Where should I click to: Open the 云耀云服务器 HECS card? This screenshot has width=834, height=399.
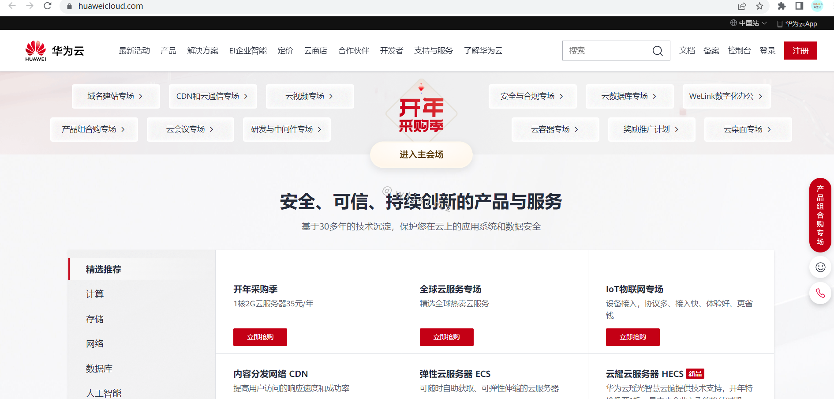click(681, 376)
